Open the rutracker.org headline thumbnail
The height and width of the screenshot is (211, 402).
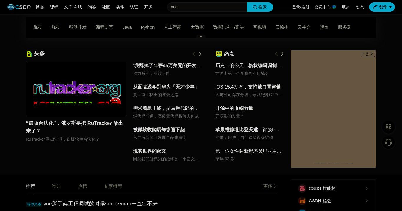tap(76, 90)
